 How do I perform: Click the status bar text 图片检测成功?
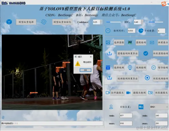pyautogui.click(x=9, y=123)
